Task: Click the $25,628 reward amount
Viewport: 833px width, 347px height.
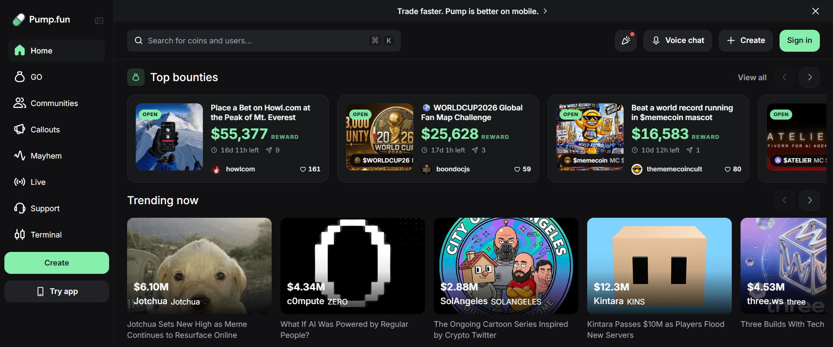Action: tap(450, 134)
